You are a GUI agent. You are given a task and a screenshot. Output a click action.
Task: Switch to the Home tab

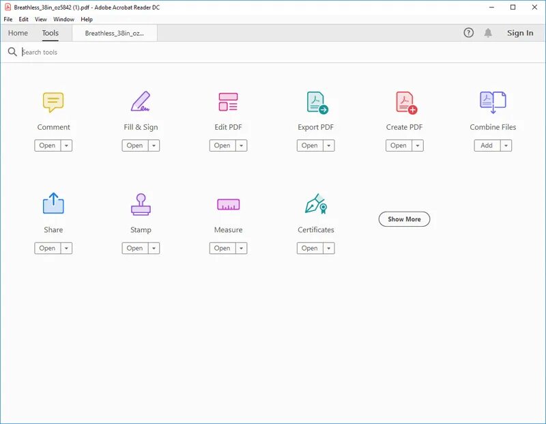click(x=18, y=33)
